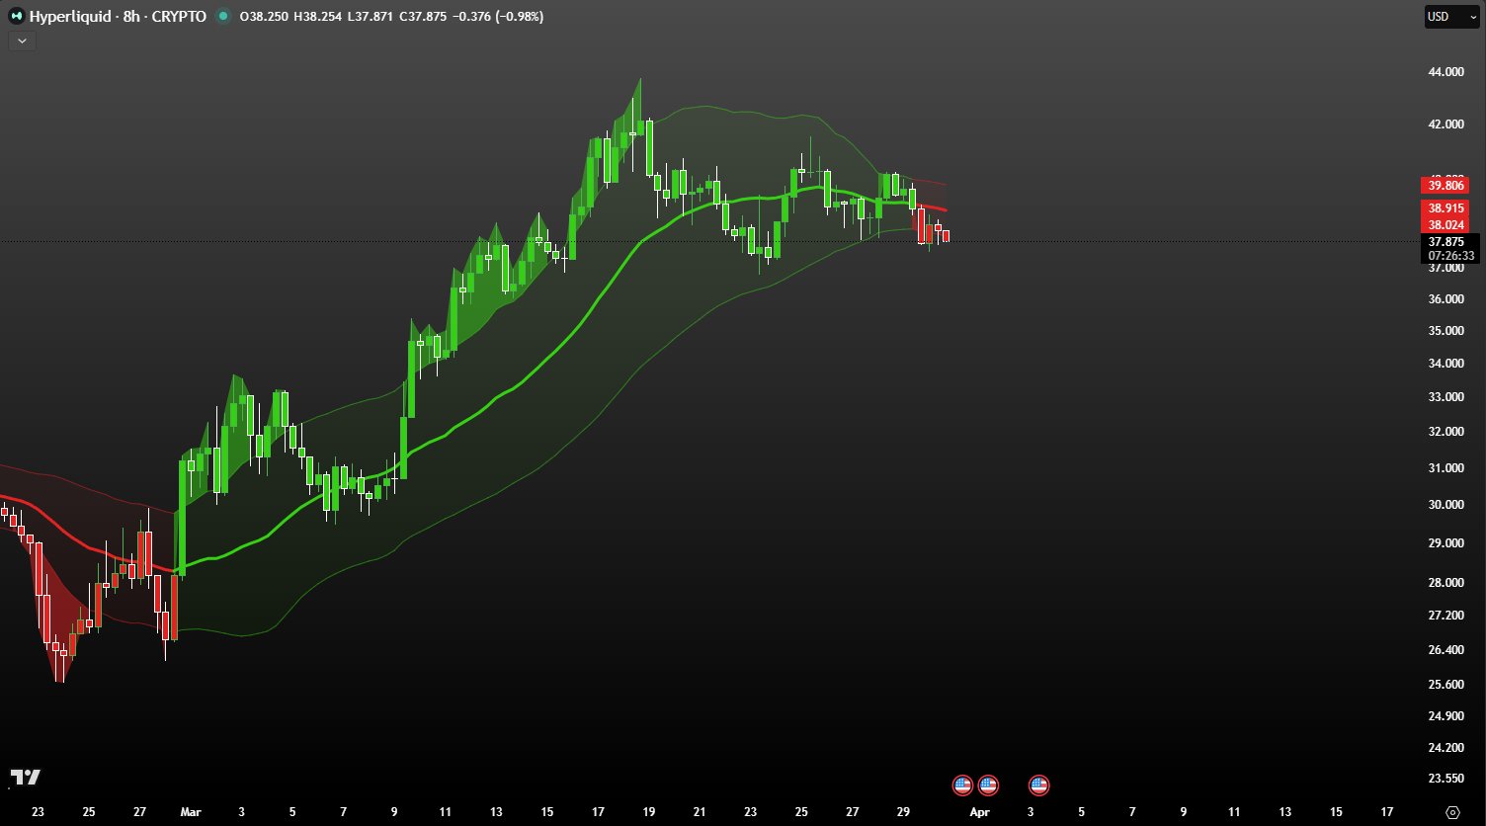
Task: Click the 24.900 price axis label
Action: tap(1445, 716)
